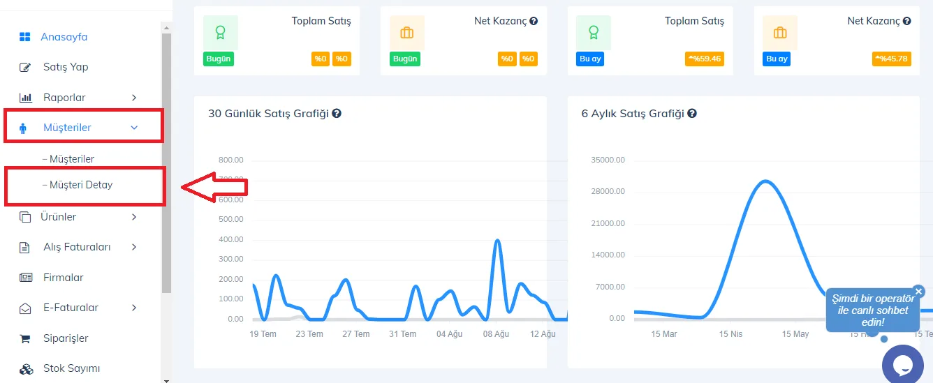This screenshot has width=933, height=383.
Task: Collapse the Müşteriler submenu chevron
Action: pyautogui.click(x=135, y=128)
